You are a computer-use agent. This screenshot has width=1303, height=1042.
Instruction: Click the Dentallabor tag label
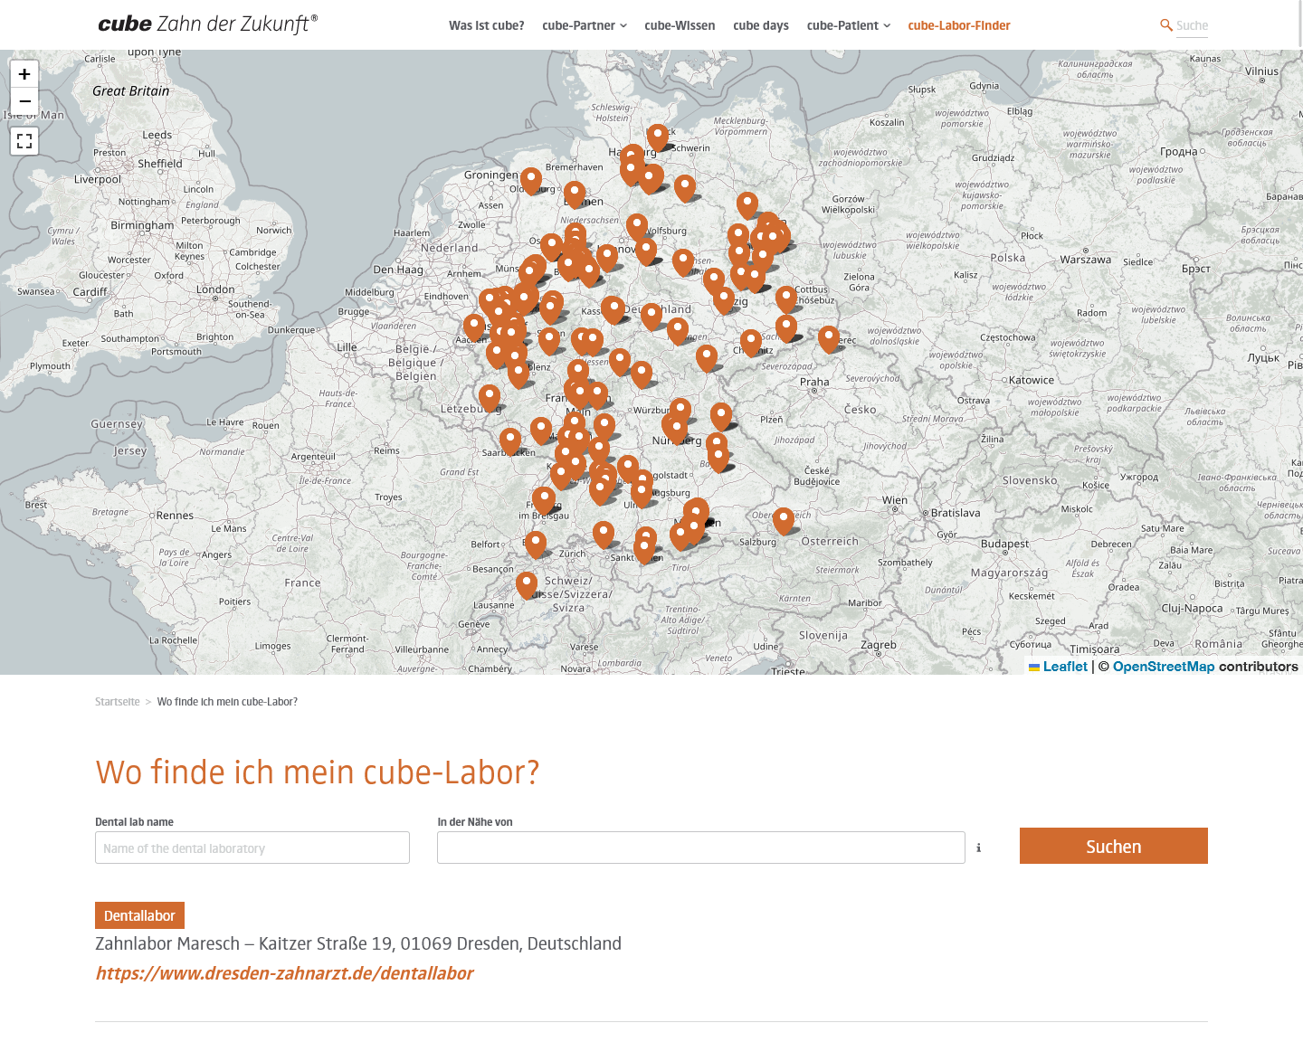pyautogui.click(x=139, y=915)
